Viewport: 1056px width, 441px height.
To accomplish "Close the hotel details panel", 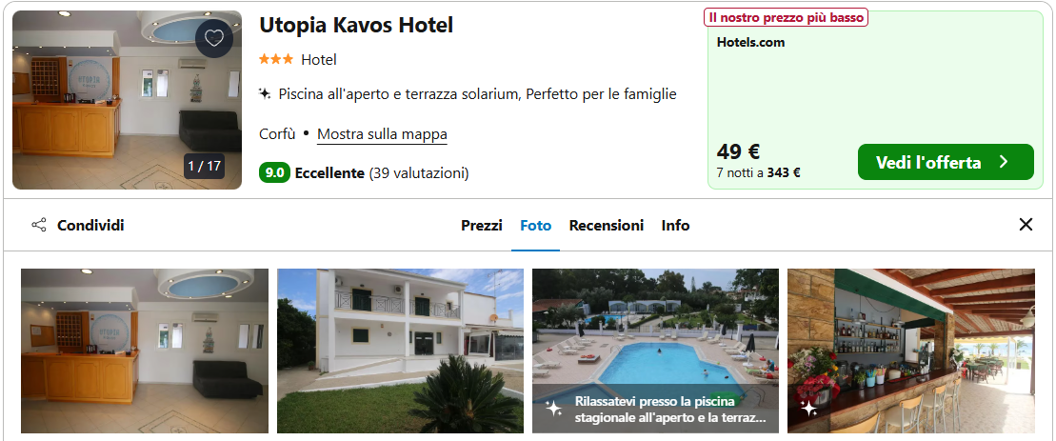I will coord(1026,224).
